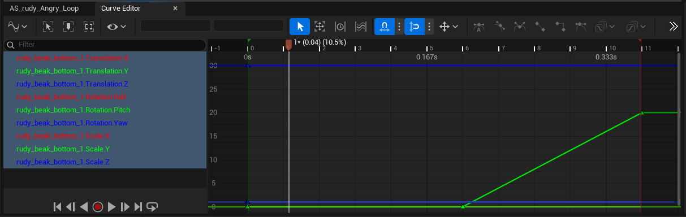
Task: Click frame 5 on the time ruler
Action: pos(432,49)
